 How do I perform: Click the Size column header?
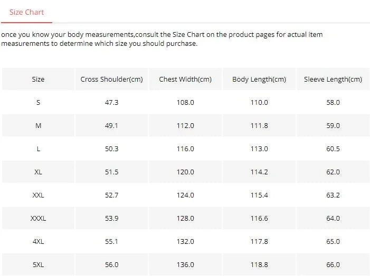38,79
